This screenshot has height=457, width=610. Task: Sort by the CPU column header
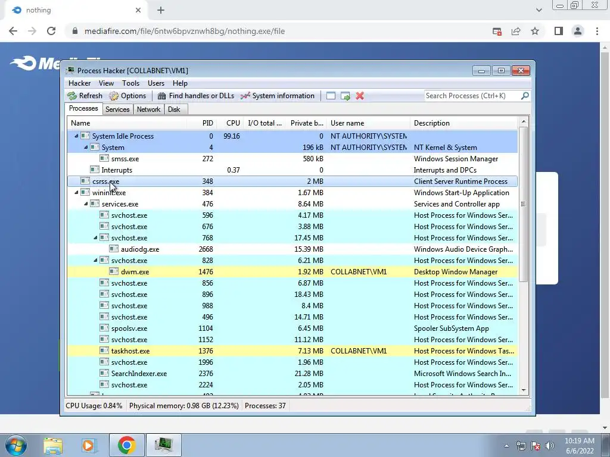coord(231,123)
